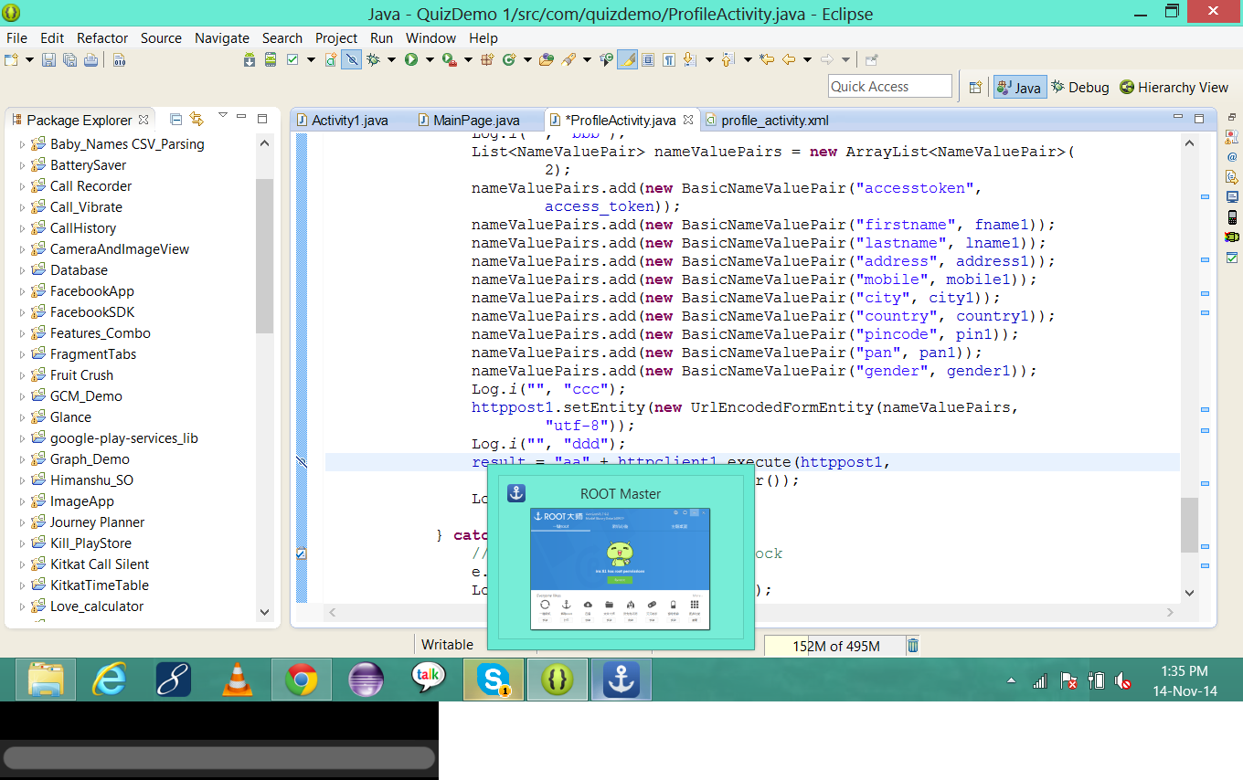1243x780 pixels.
Task: Open dropdown next to Debug bug icon
Action: (391, 59)
